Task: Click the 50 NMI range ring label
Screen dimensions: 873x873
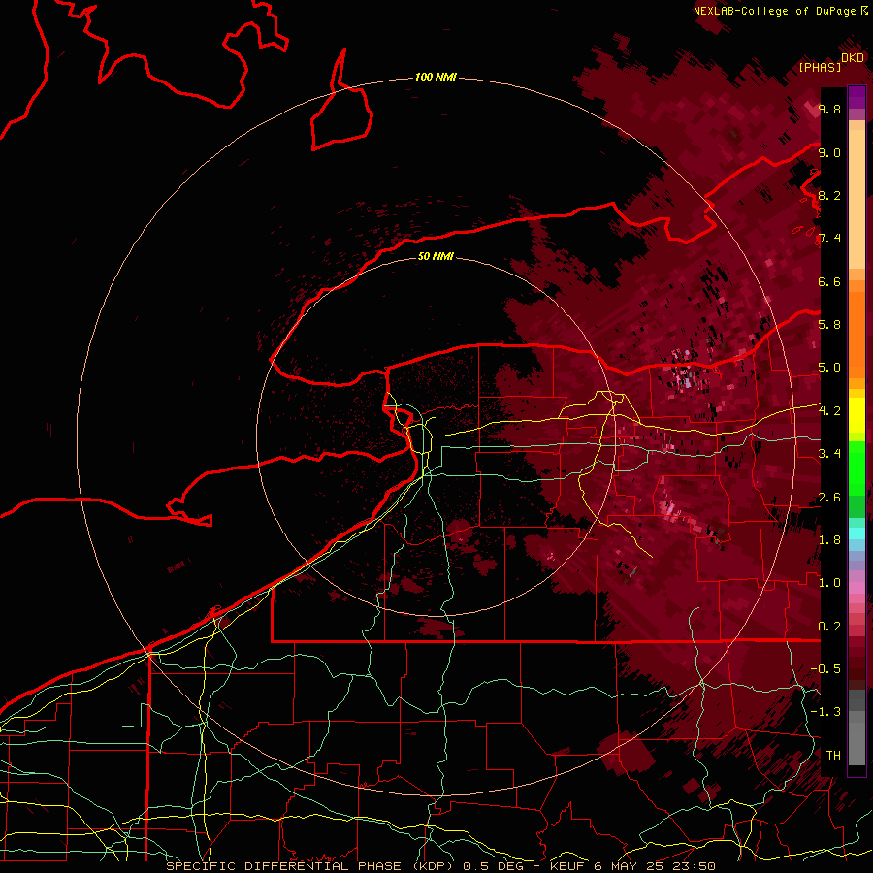Action: tap(436, 256)
